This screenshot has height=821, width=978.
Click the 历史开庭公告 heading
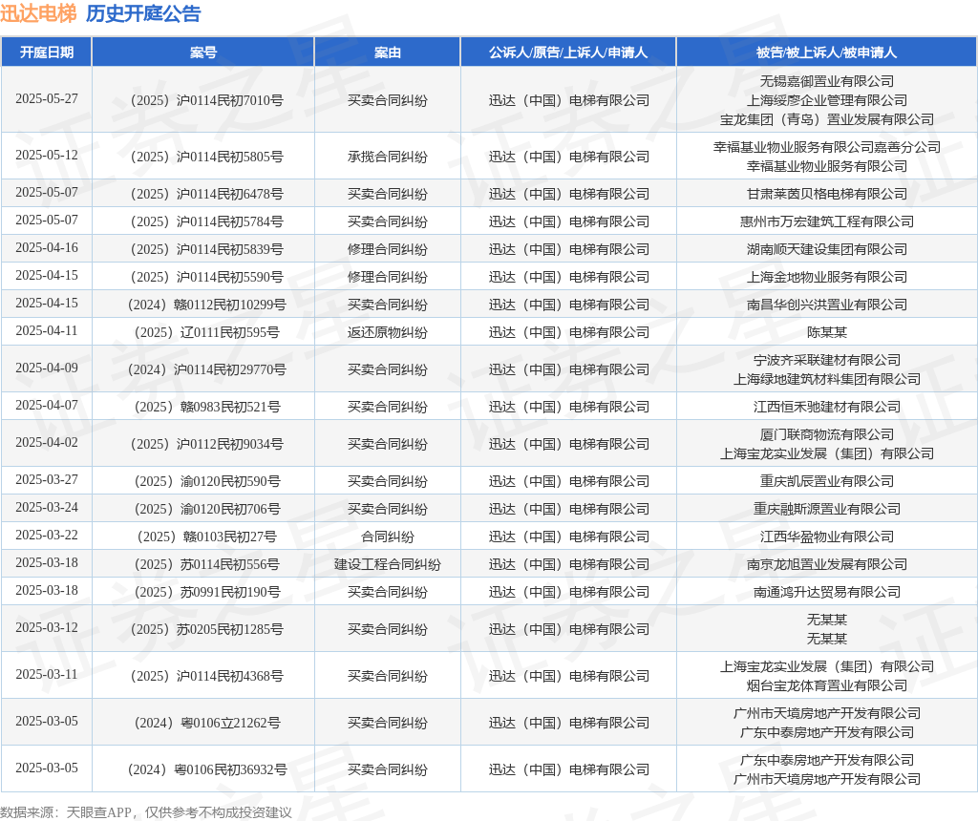143,13
